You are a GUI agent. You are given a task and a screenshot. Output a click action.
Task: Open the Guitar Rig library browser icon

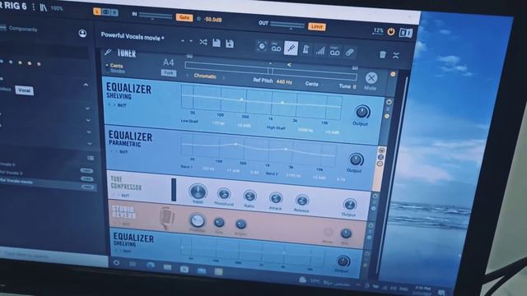[43, 7]
